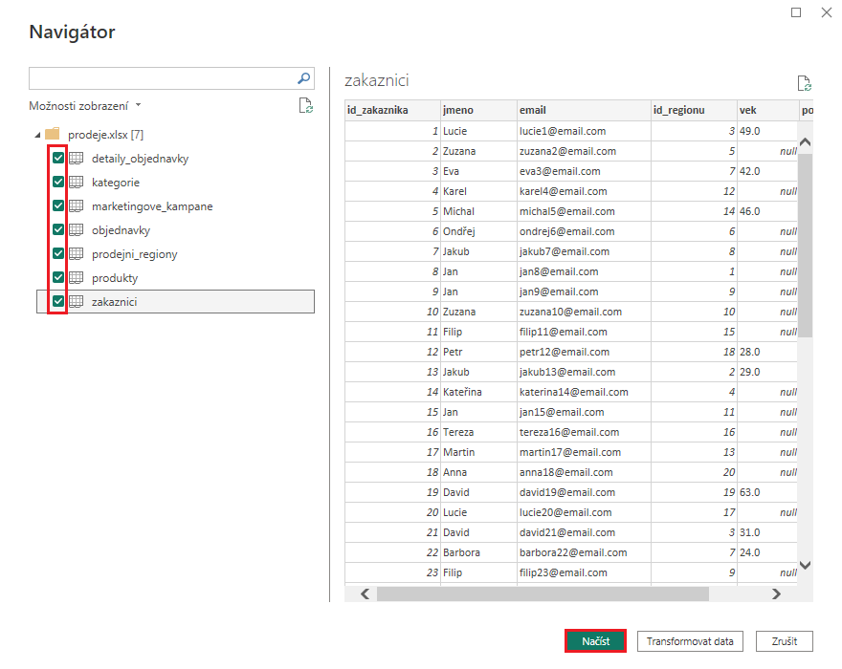Toggle the objednavky checkbox

(x=57, y=229)
